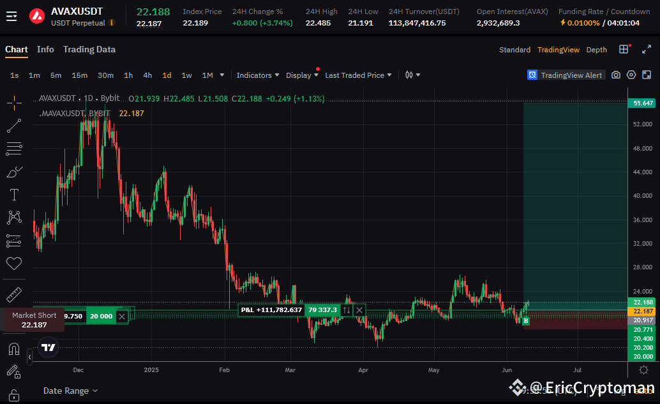
Task: Click the 24H Turnover value 113,847,416.75
Action: 417,23
